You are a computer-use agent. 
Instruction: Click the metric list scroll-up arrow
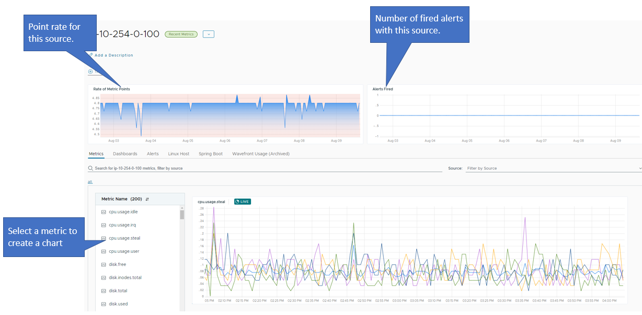[x=182, y=207]
